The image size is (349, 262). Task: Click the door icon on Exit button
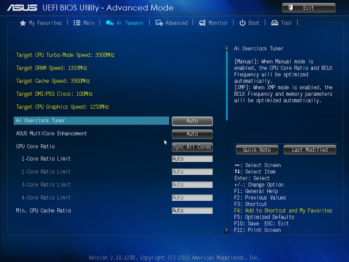click(x=291, y=8)
